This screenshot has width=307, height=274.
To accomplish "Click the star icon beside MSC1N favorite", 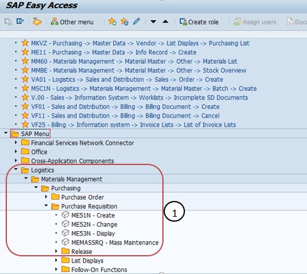I will tap(25, 88).
